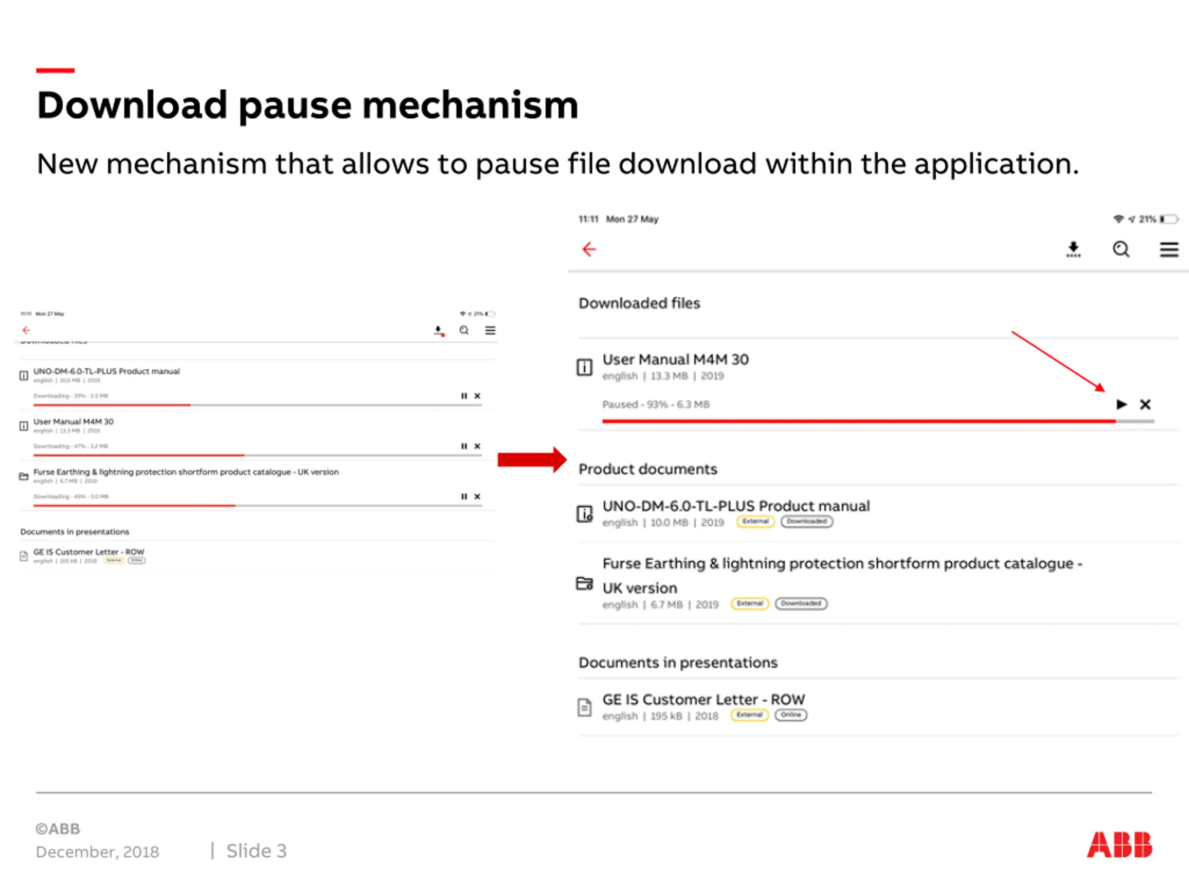Cancel Furse Earthing catalogue download in small screen
This screenshot has width=1189, height=892.
coord(477,497)
